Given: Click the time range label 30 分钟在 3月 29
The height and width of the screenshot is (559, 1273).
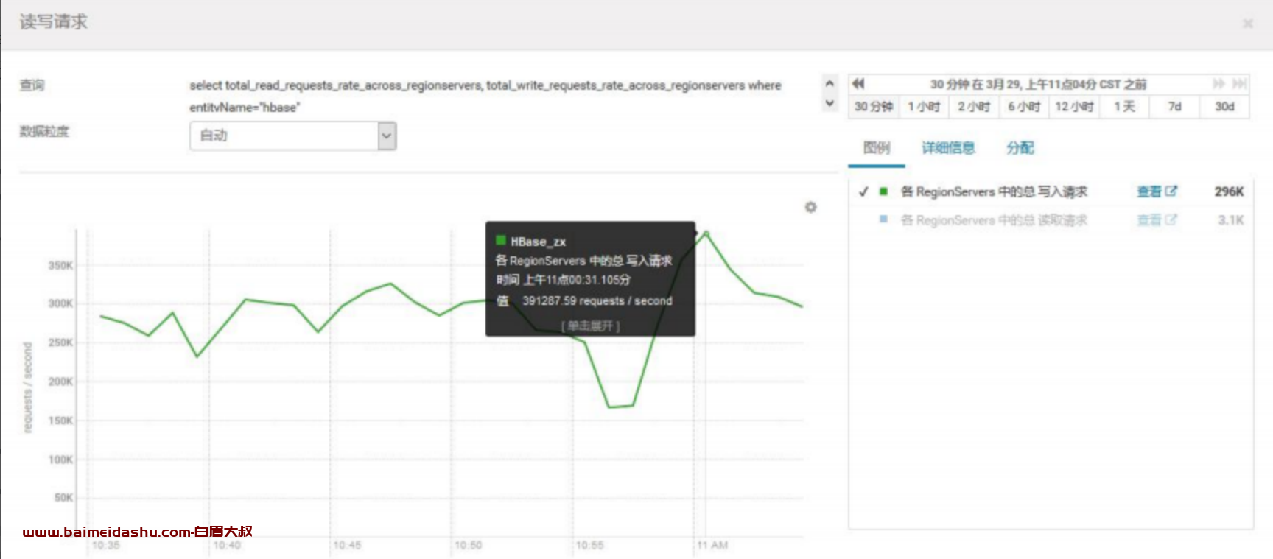Looking at the screenshot, I should click(1038, 84).
